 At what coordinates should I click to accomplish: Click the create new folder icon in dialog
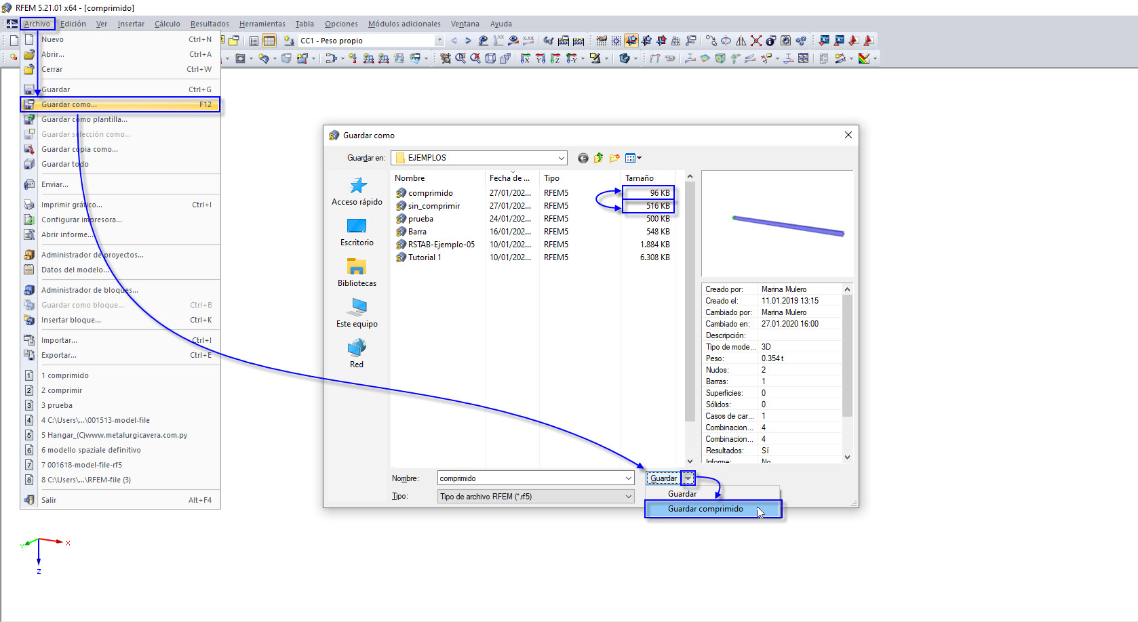[614, 158]
